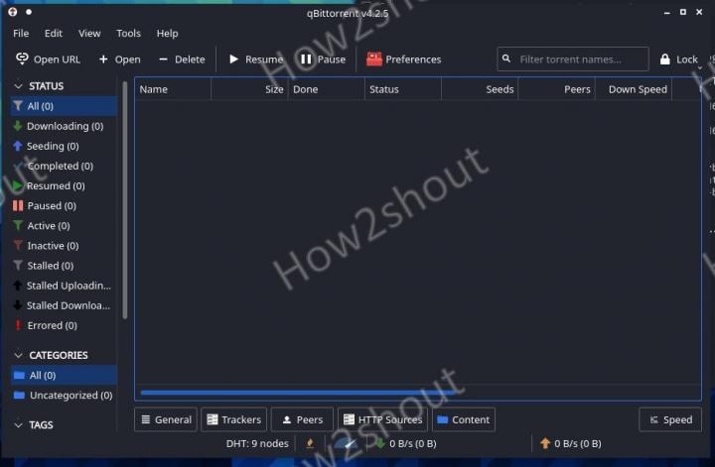Toggle alternative speed limits icon

click(x=347, y=443)
